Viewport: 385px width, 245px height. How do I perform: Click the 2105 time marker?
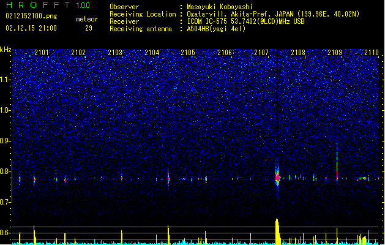click(x=188, y=52)
